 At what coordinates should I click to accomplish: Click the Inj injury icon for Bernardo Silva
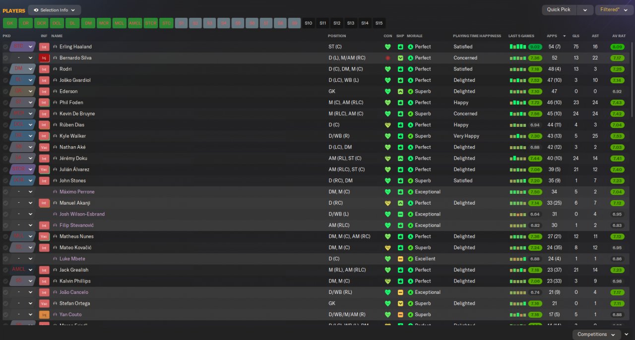coord(44,58)
